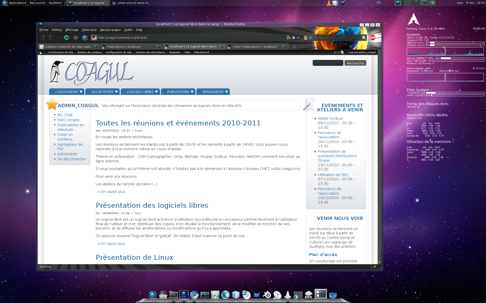Bookmark this page with the star icon
This screenshot has height=303, width=486.
[x=294, y=38]
